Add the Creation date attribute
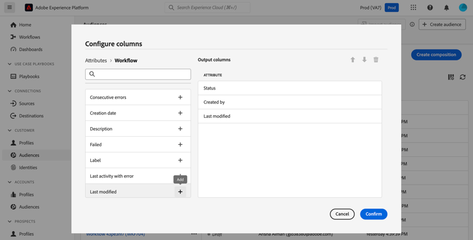Image resolution: width=473 pixels, height=240 pixels. (180, 113)
